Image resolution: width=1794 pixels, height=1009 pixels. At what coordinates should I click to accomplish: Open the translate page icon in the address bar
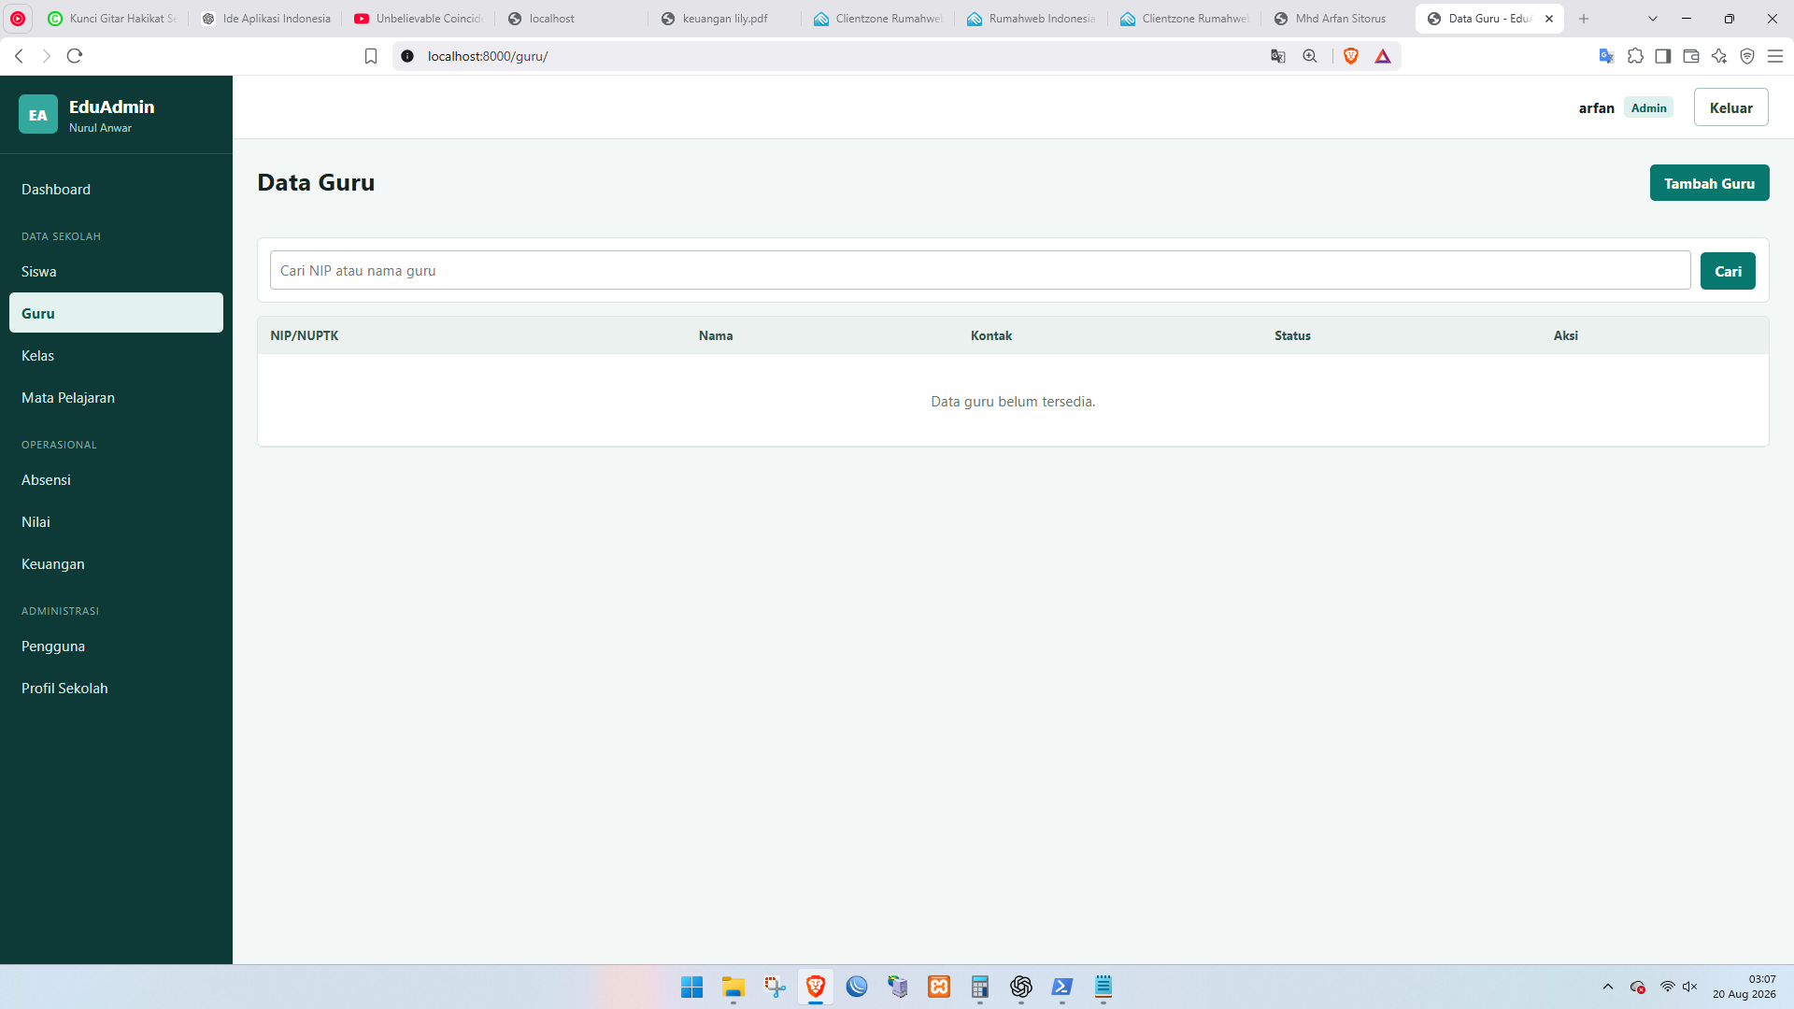(x=1278, y=56)
